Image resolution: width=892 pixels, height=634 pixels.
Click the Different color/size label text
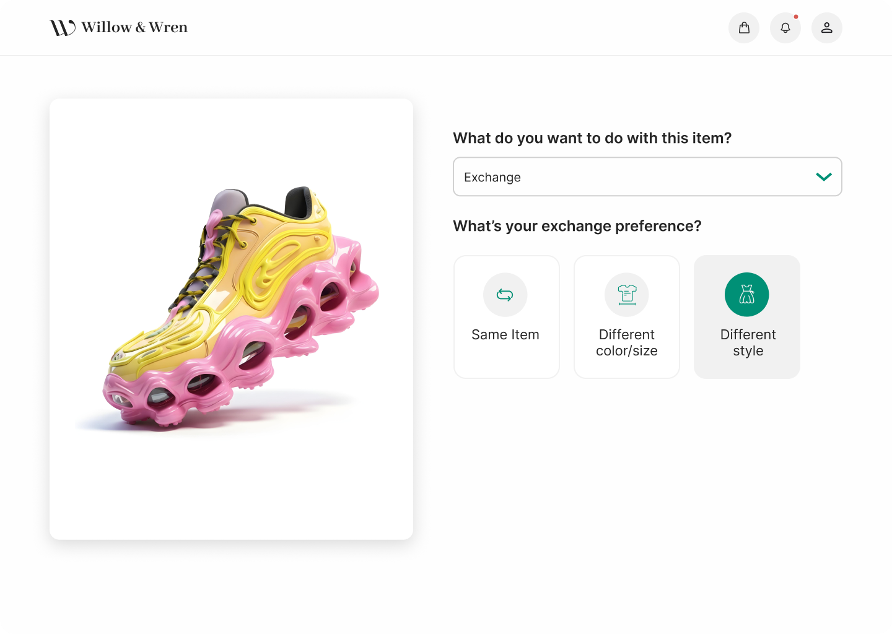click(627, 342)
